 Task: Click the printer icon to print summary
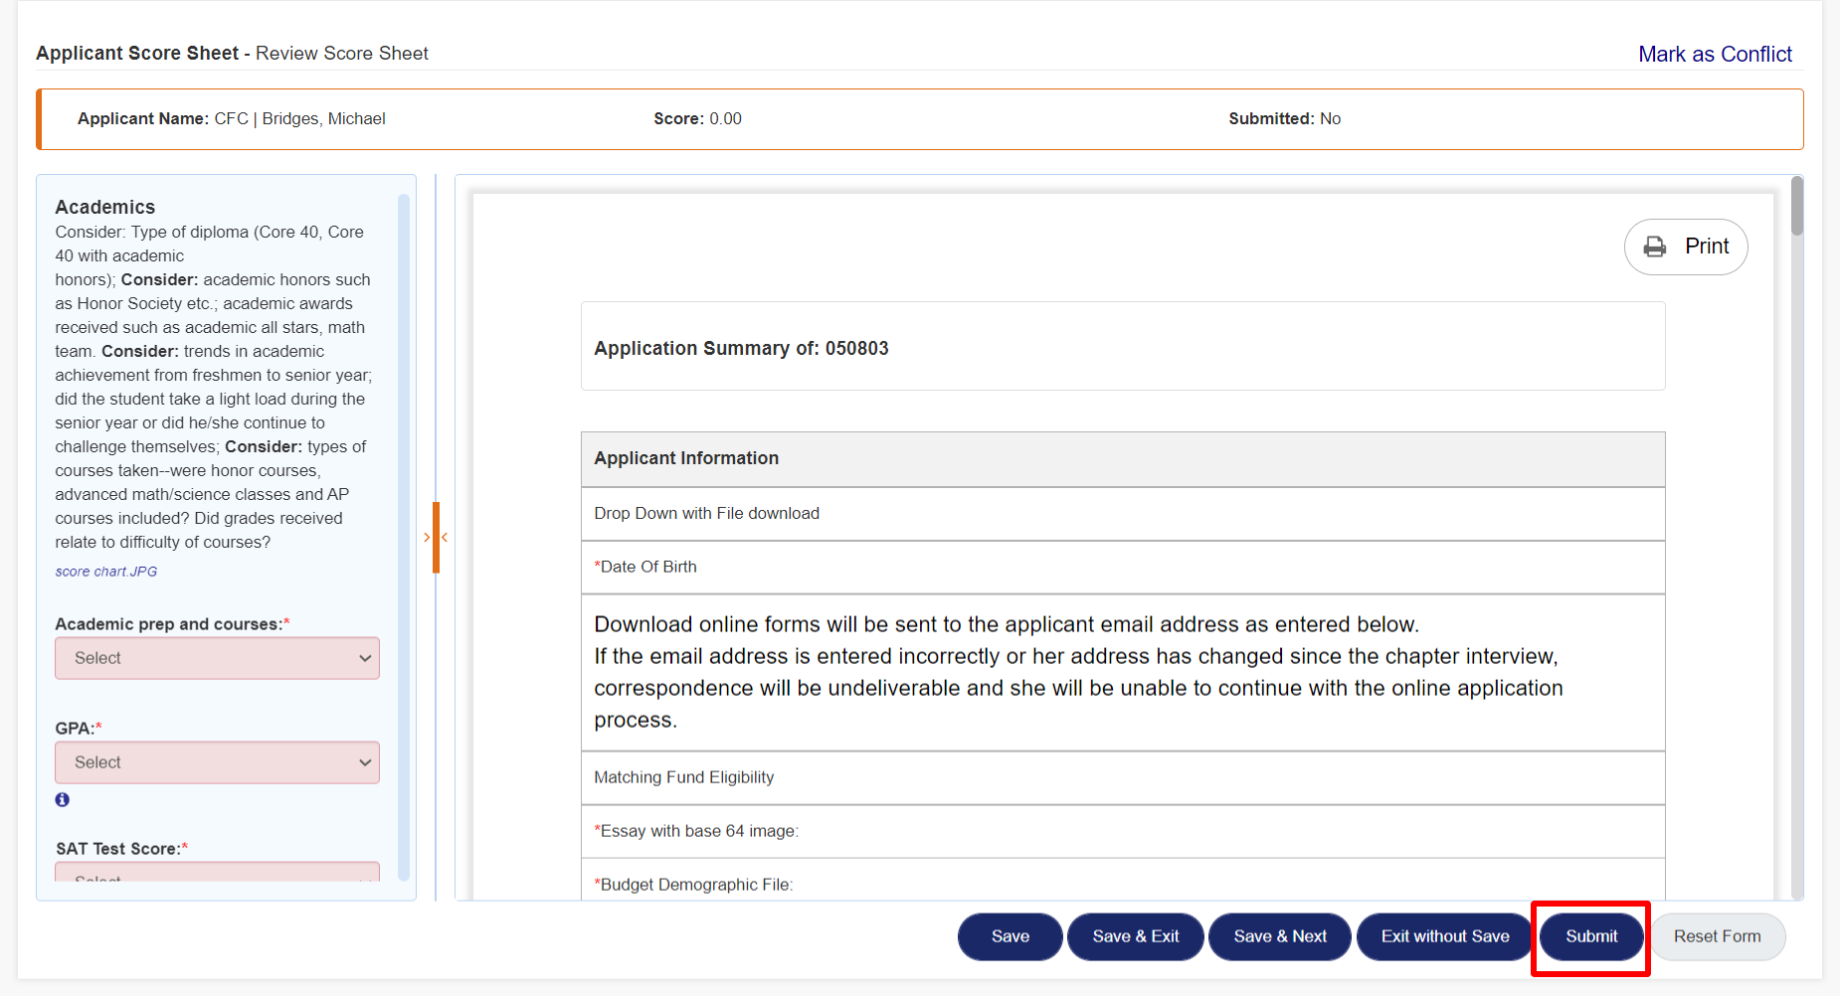point(1655,247)
